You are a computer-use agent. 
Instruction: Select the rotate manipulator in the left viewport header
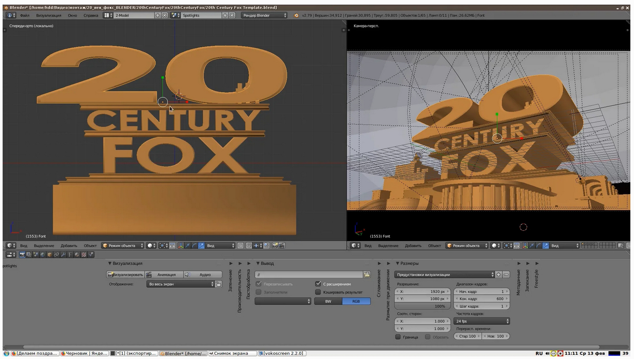pos(194,245)
